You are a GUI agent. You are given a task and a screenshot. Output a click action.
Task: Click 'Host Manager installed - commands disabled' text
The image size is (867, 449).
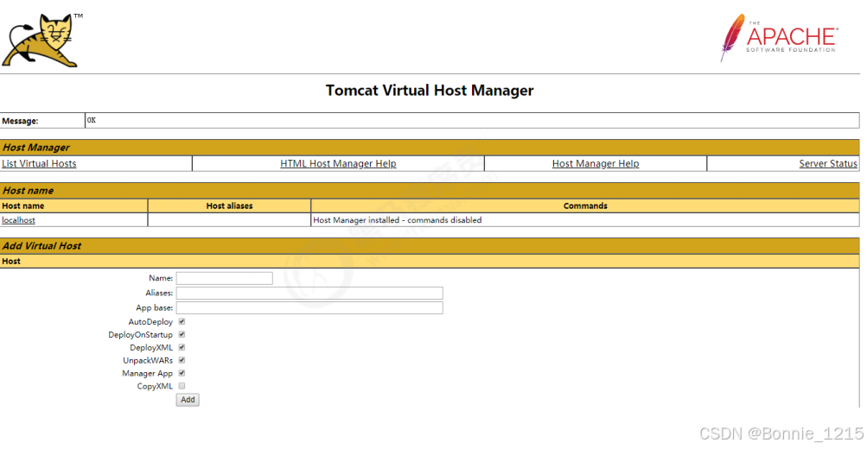(397, 220)
